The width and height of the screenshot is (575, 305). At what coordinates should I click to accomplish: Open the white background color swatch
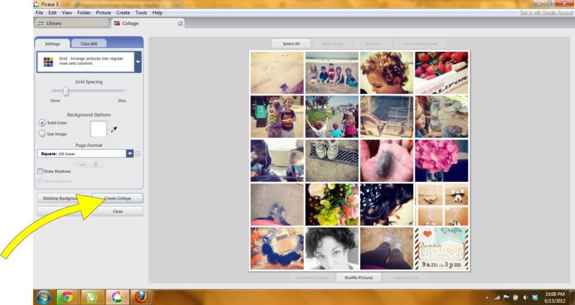[x=99, y=129]
